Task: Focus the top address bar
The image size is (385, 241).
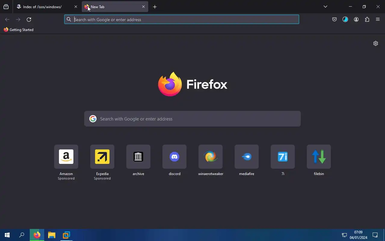Action: [182, 20]
